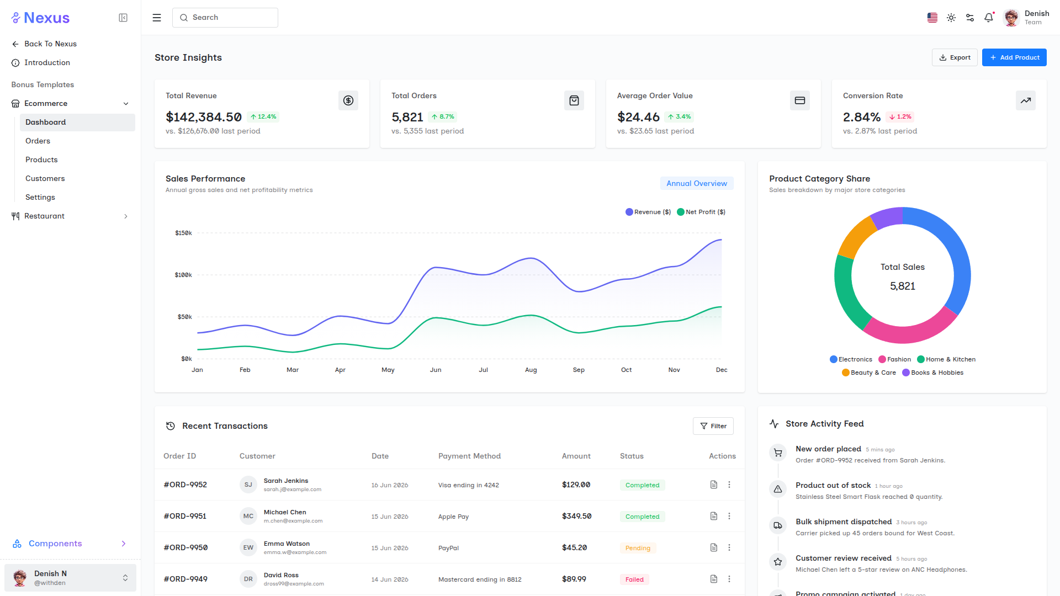The image size is (1060, 596).
Task: Click the Pending status badge
Action: (638, 548)
